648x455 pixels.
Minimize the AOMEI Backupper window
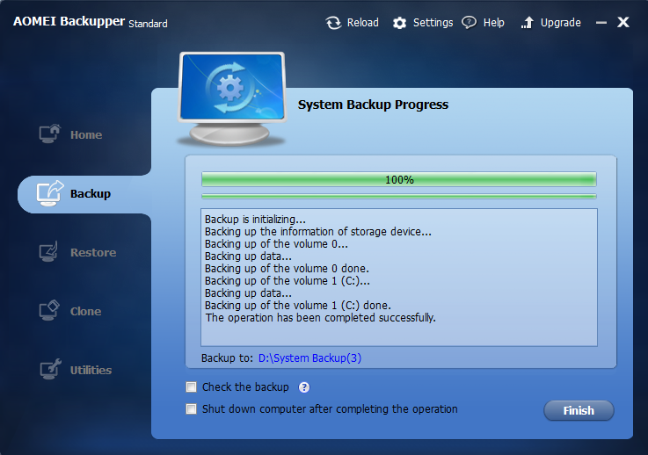601,23
